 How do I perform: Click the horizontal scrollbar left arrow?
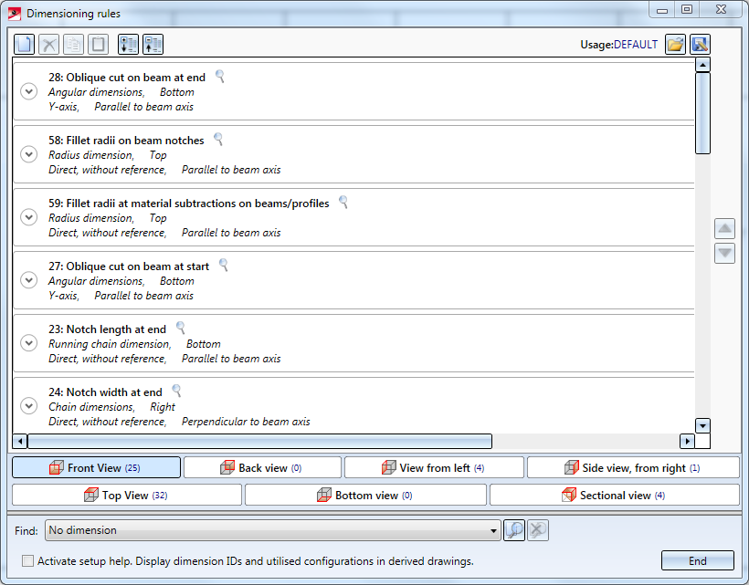click(x=19, y=442)
